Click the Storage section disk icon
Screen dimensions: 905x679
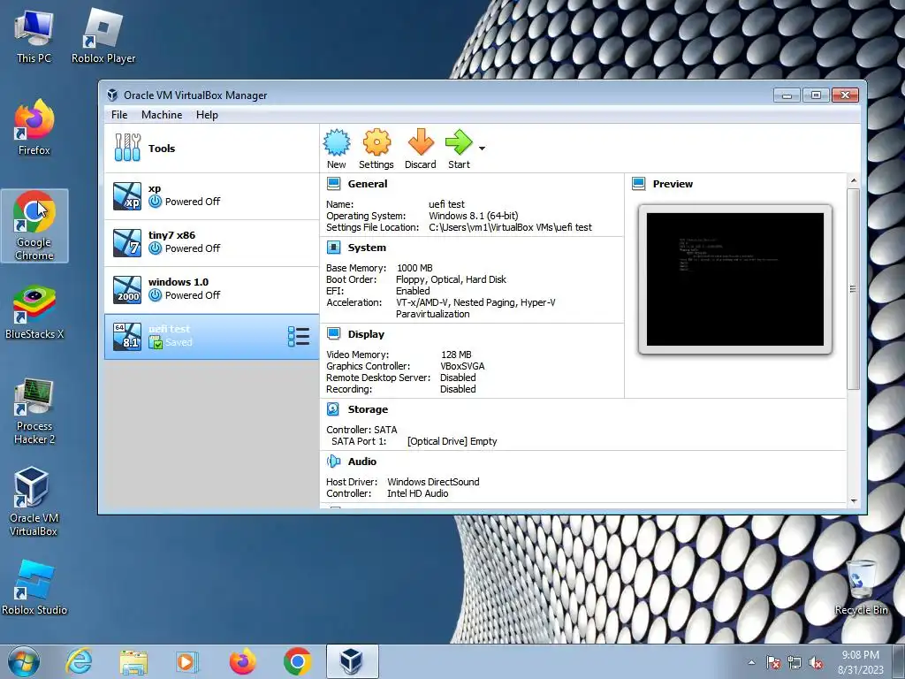[x=333, y=408]
